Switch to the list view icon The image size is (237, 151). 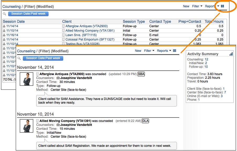[x=175, y=51]
